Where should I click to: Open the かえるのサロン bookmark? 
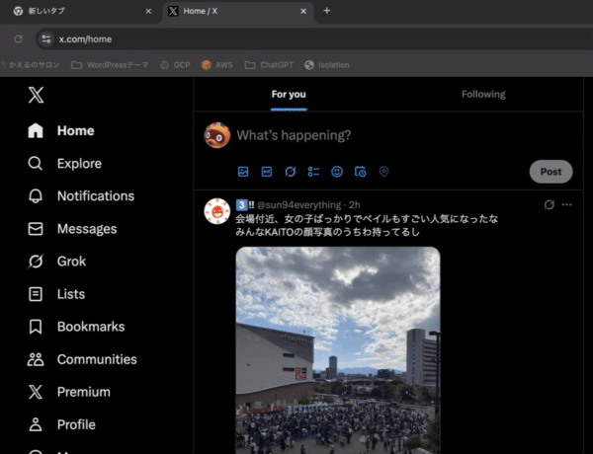coord(31,65)
